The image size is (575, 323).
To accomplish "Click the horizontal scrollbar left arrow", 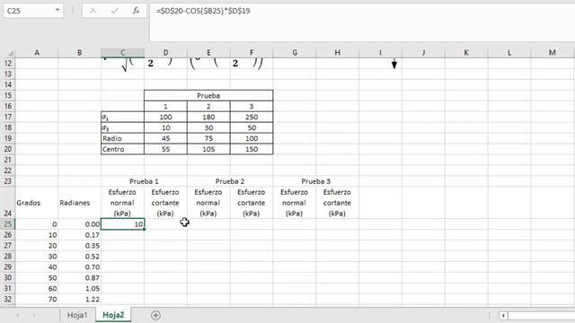I will (503, 315).
